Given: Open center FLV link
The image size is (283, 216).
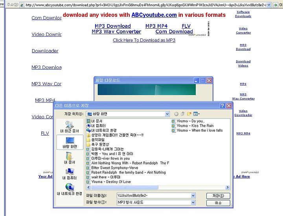Looking at the screenshot, I should tap(186, 26).
